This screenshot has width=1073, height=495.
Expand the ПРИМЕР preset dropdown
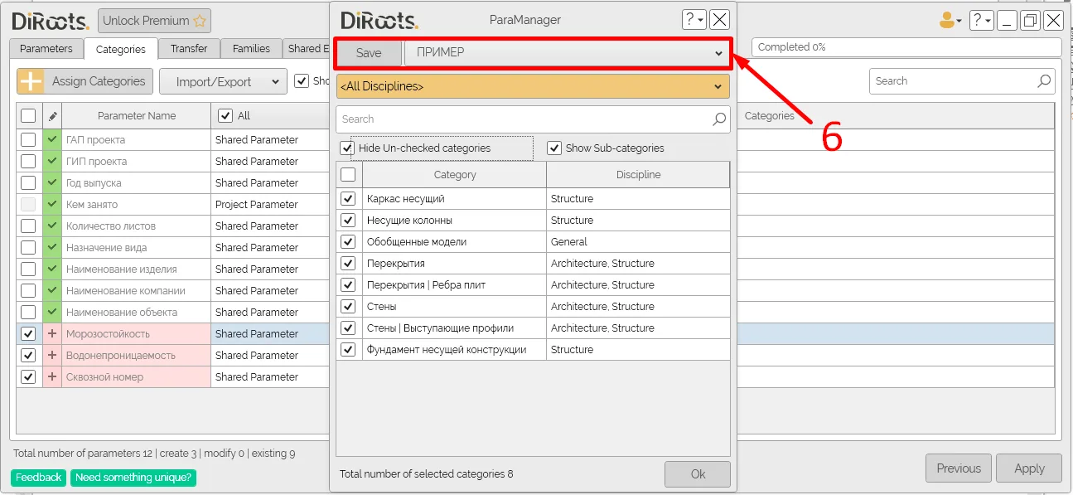click(566, 53)
